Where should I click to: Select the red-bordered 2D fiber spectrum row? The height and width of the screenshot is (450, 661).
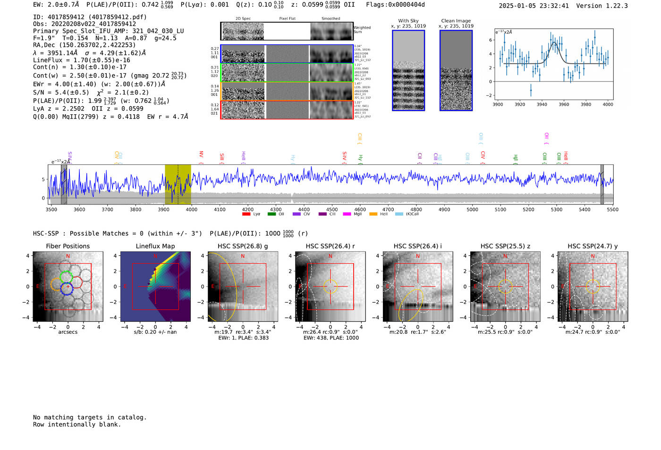tap(287, 110)
